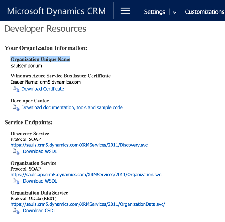Click the Download CSDL link
The image size is (225, 222).
pyautogui.click(x=39, y=211)
